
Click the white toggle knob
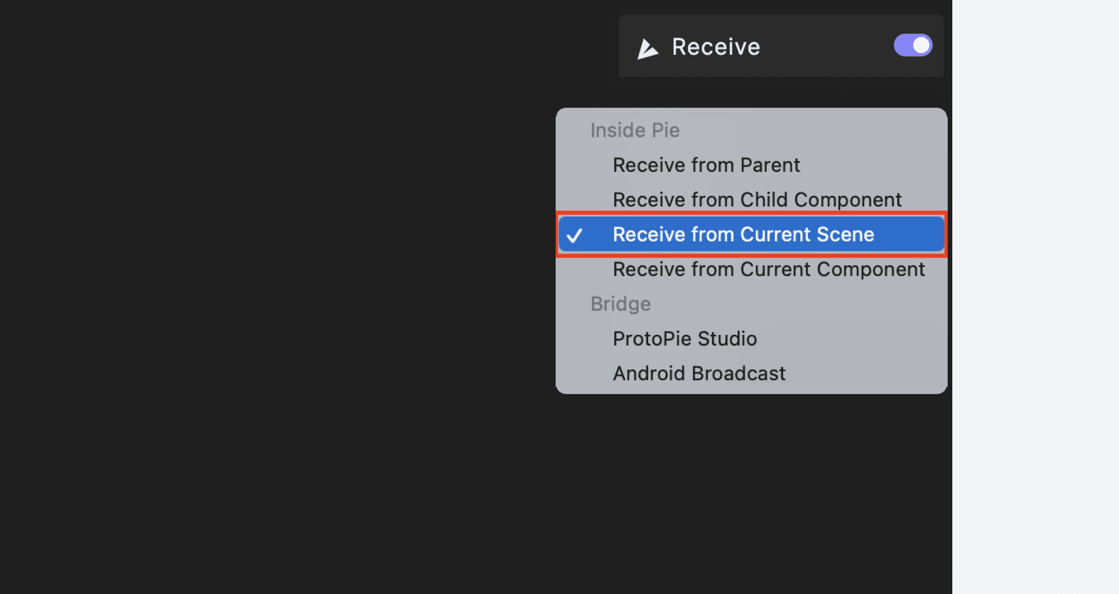pos(920,45)
